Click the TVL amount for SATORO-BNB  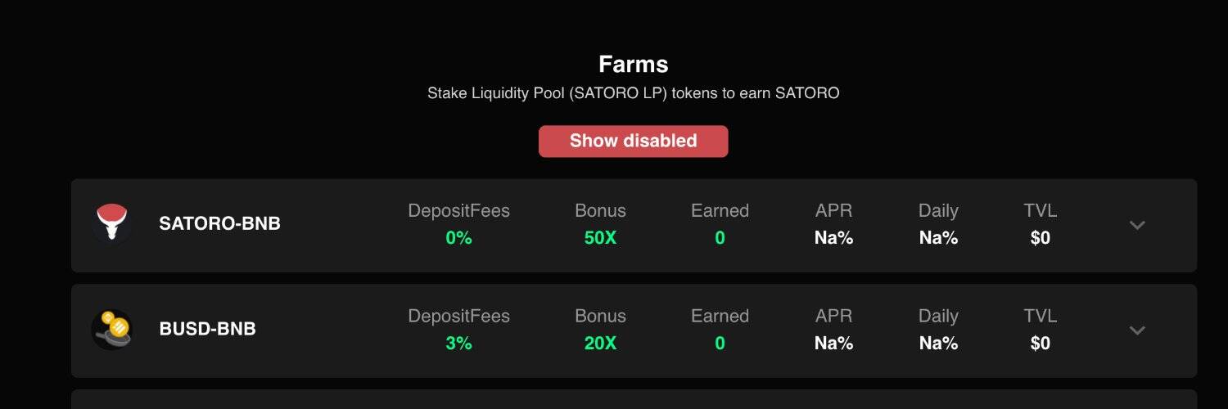[x=1040, y=238]
